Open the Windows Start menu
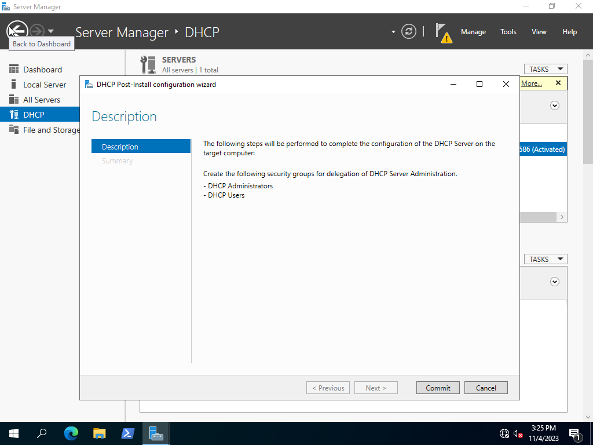The image size is (593, 445). pos(14,433)
